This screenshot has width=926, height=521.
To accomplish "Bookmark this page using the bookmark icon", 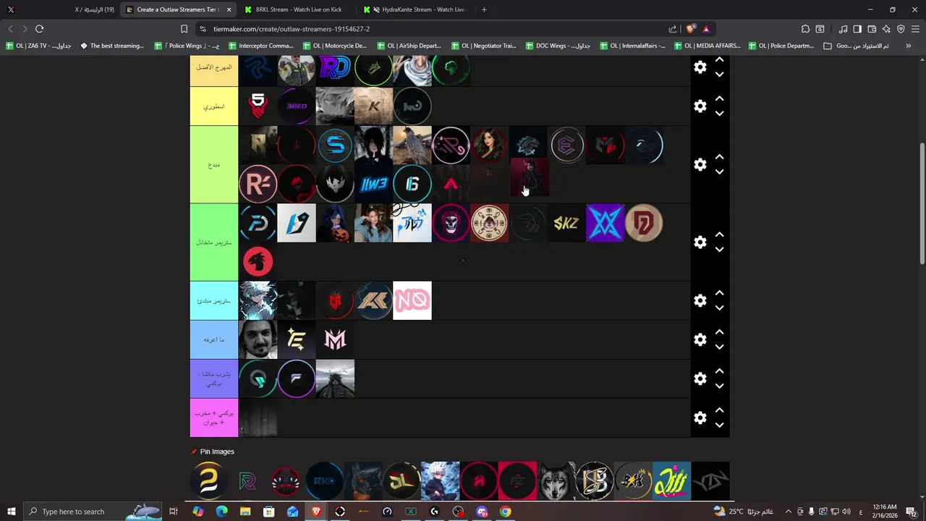I will tap(184, 29).
